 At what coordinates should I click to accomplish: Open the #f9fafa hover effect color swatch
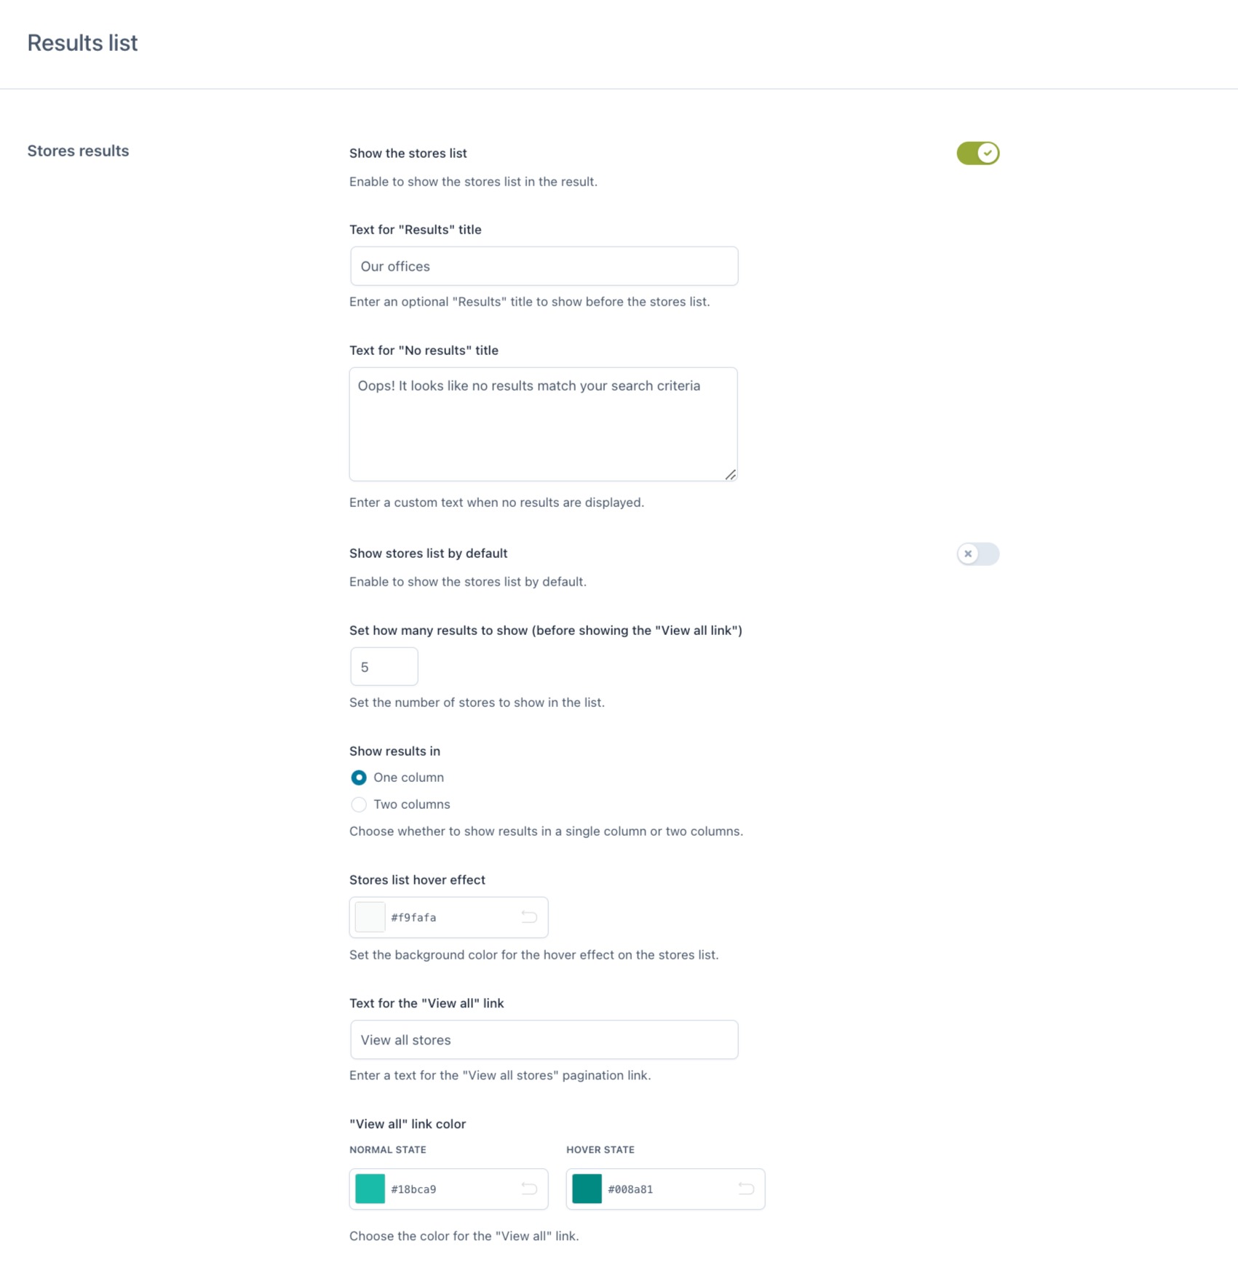click(x=370, y=917)
